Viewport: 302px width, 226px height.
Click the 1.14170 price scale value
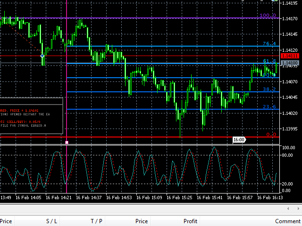pos(290,19)
